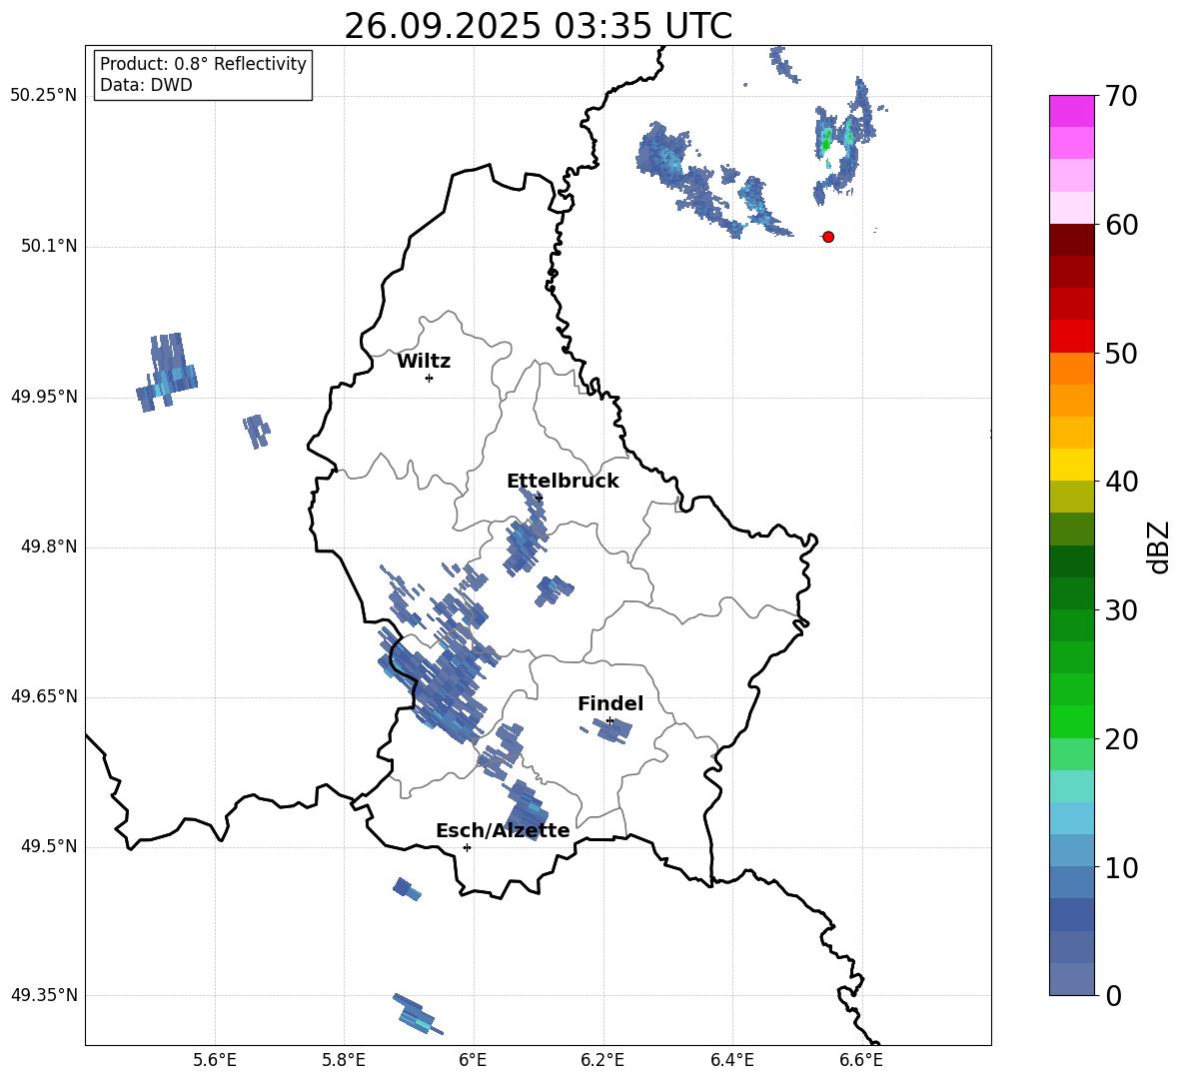This screenshot has width=1183, height=1080.
Task: Click the colorbar value 60
Action: click(x=1121, y=225)
